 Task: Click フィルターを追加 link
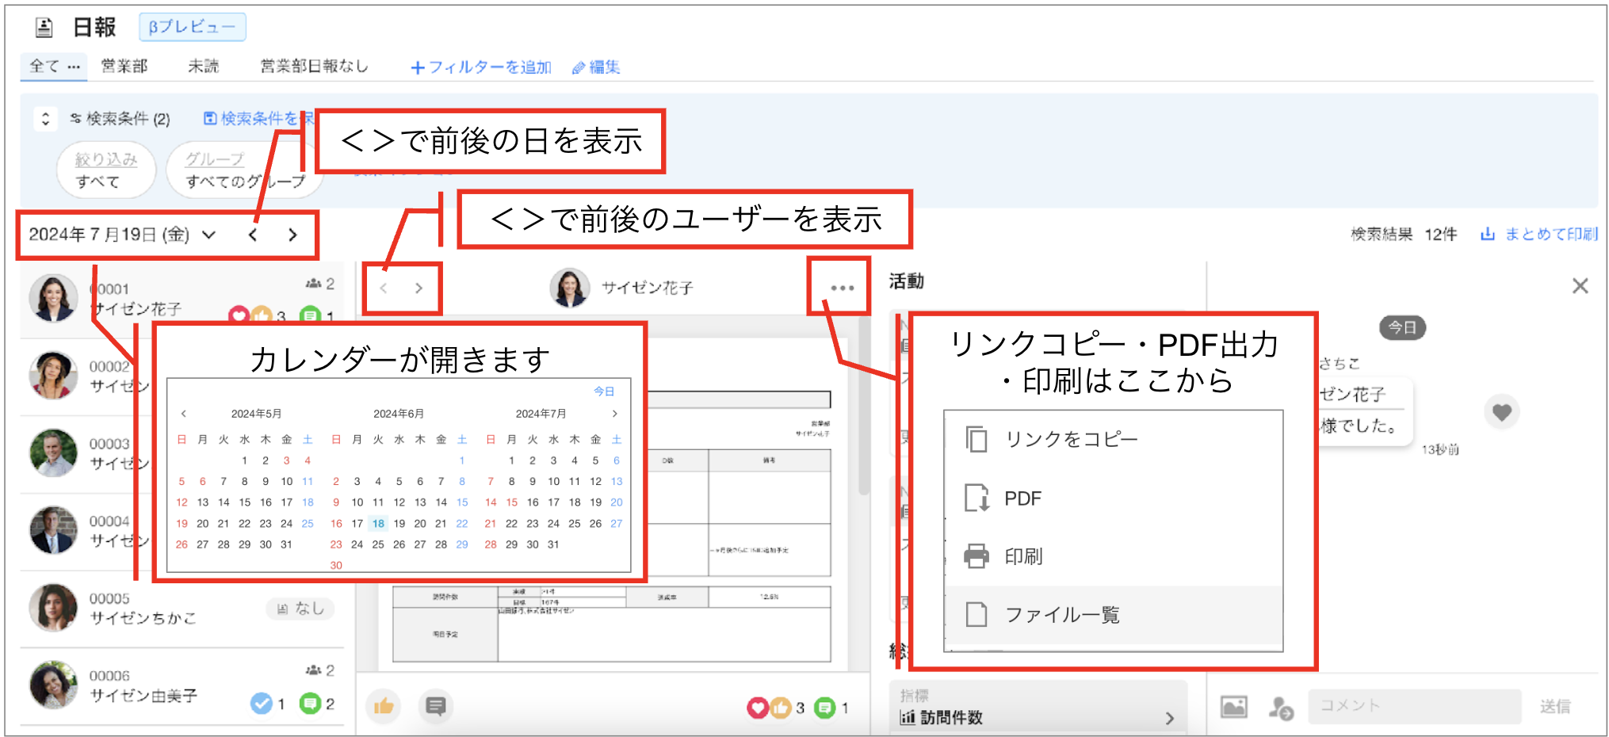(481, 67)
